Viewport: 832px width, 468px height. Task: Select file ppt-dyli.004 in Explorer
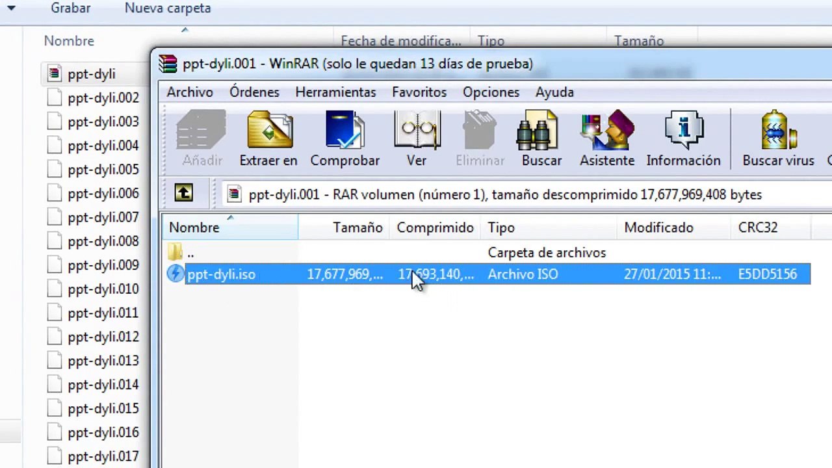[x=103, y=146]
